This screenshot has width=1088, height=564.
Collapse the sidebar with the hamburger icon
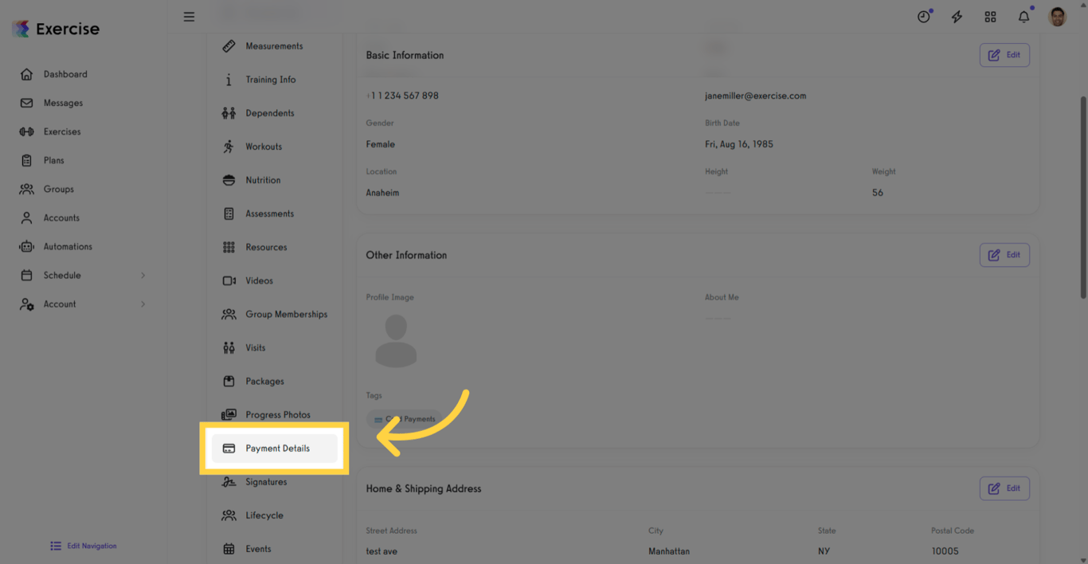[189, 16]
